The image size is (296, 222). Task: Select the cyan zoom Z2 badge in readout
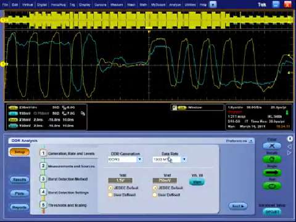pyautogui.click(x=13, y=126)
